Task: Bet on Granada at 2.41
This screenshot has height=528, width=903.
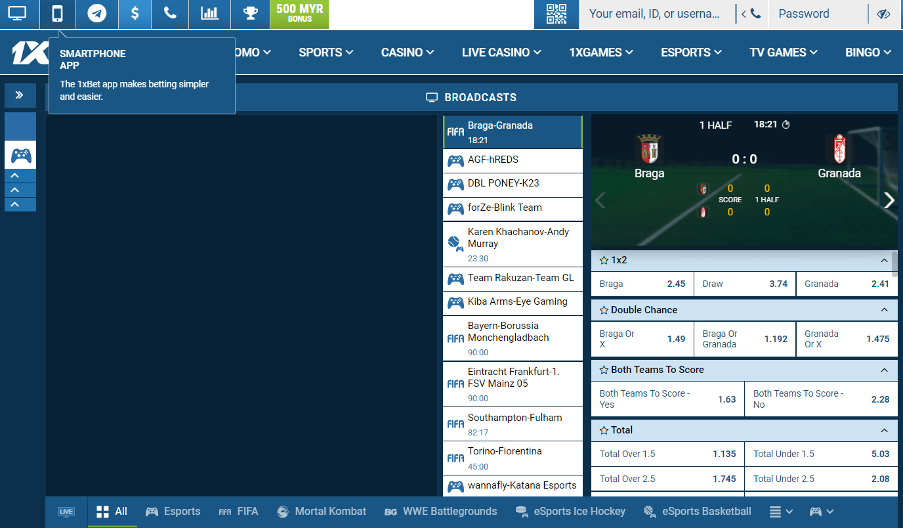Action: click(x=847, y=284)
